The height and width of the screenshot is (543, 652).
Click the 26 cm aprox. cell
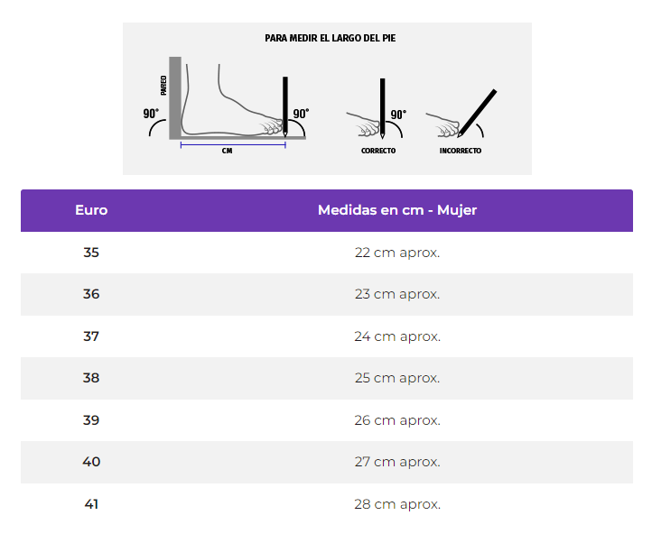point(397,420)
